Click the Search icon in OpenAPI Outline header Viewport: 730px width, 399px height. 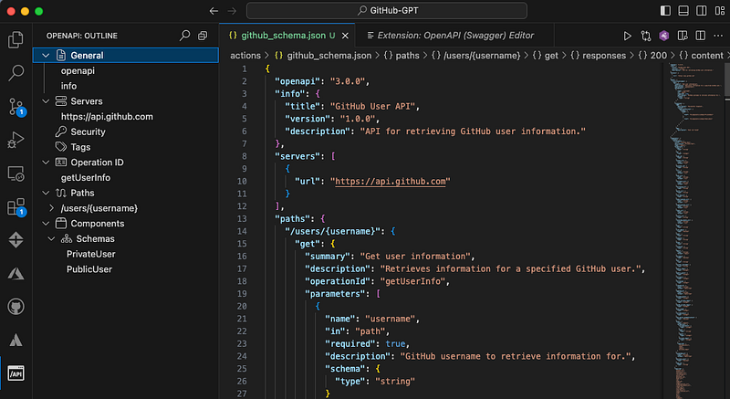[x=185, y=36]
